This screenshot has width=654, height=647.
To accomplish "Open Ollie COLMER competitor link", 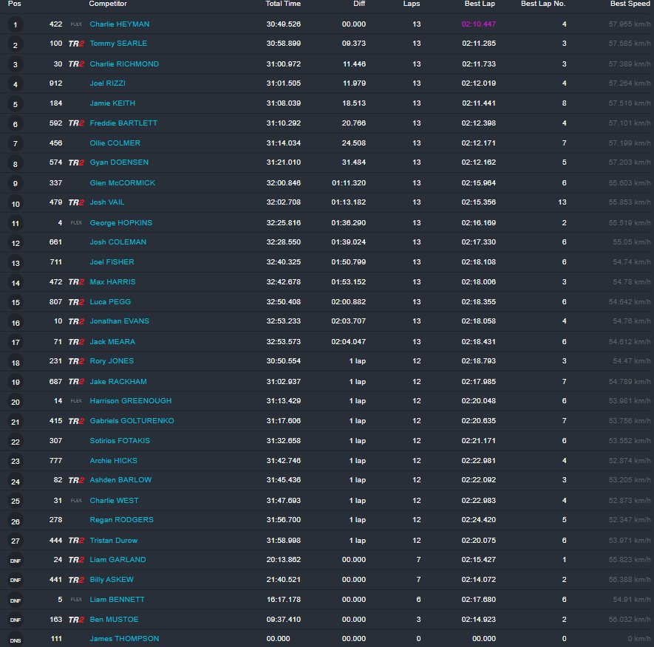I will 115,143.
